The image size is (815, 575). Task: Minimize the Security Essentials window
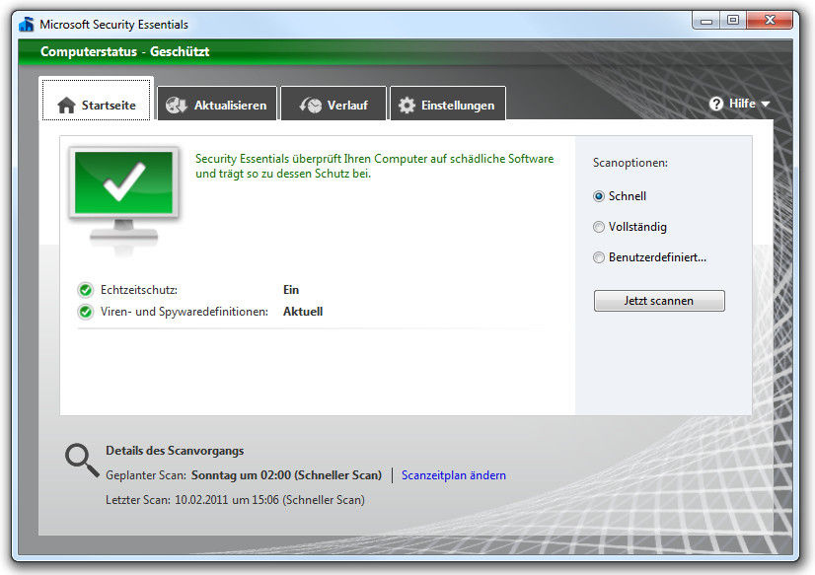click(706, 22)
